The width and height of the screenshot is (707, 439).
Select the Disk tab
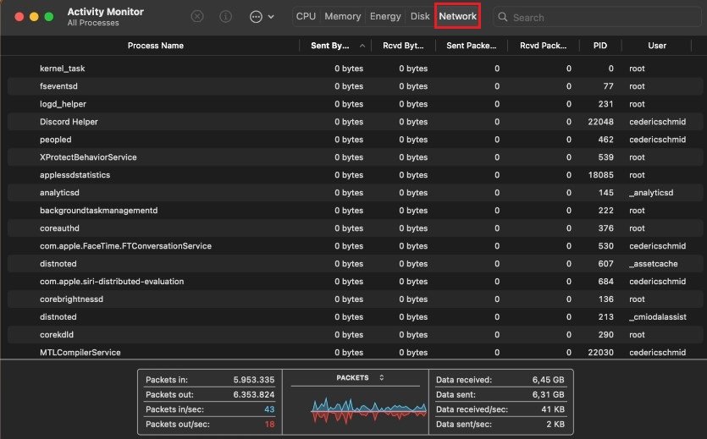tap(420, 16)
